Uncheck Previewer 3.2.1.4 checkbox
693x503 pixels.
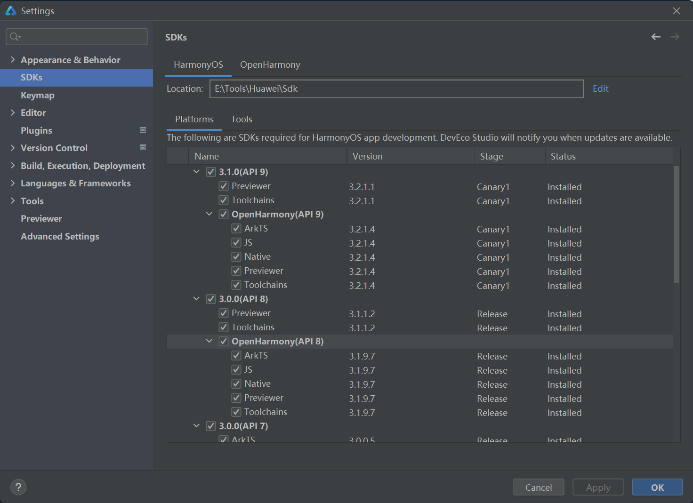point(236,271)
